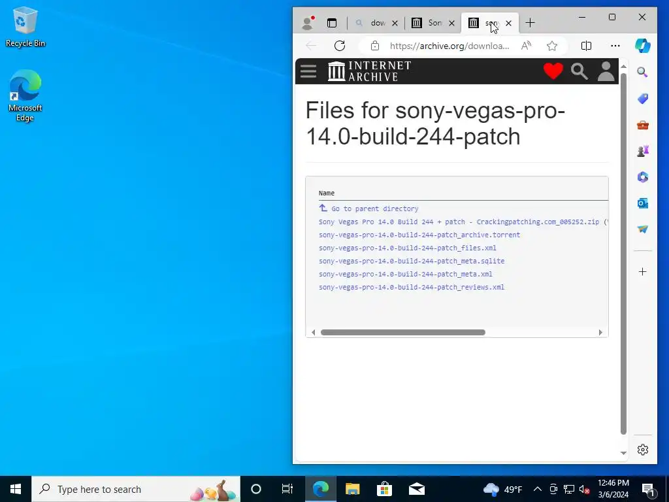
Task: Add this page to favorites
Action: pyautogui.click(x=552, y=46)
